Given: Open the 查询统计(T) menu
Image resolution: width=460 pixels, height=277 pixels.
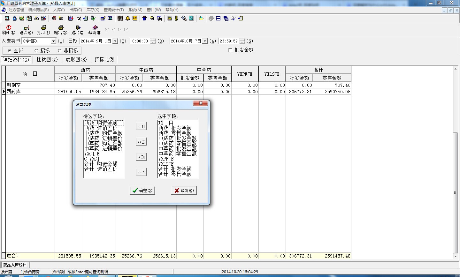Looking at the screenshot, I should tap(114, 10).
